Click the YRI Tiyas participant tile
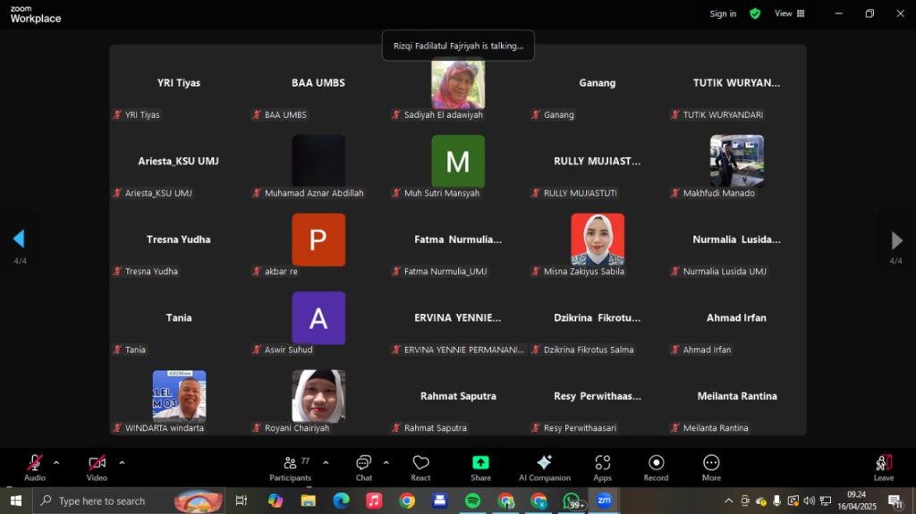 pos(179,83)
